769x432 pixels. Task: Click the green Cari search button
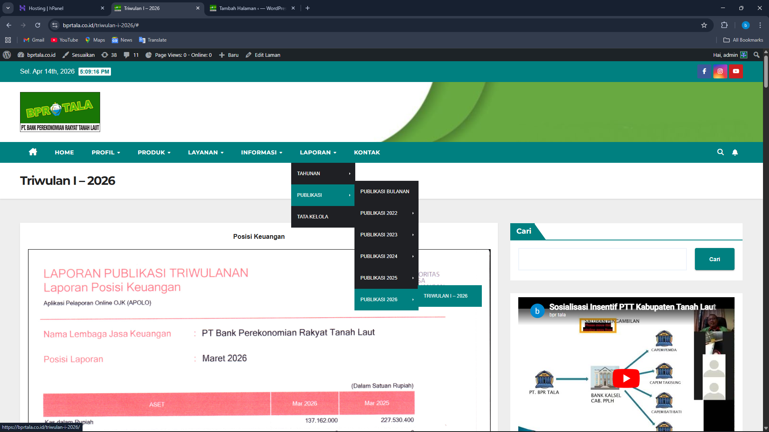[x=714, y=259]
